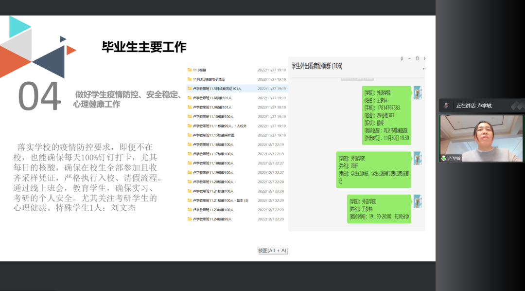The width and height of the screenshot is (525, 291).
Task: Select the folder 卢学敏带班11.5日核酸凭证101人
Action: point(217,89)
